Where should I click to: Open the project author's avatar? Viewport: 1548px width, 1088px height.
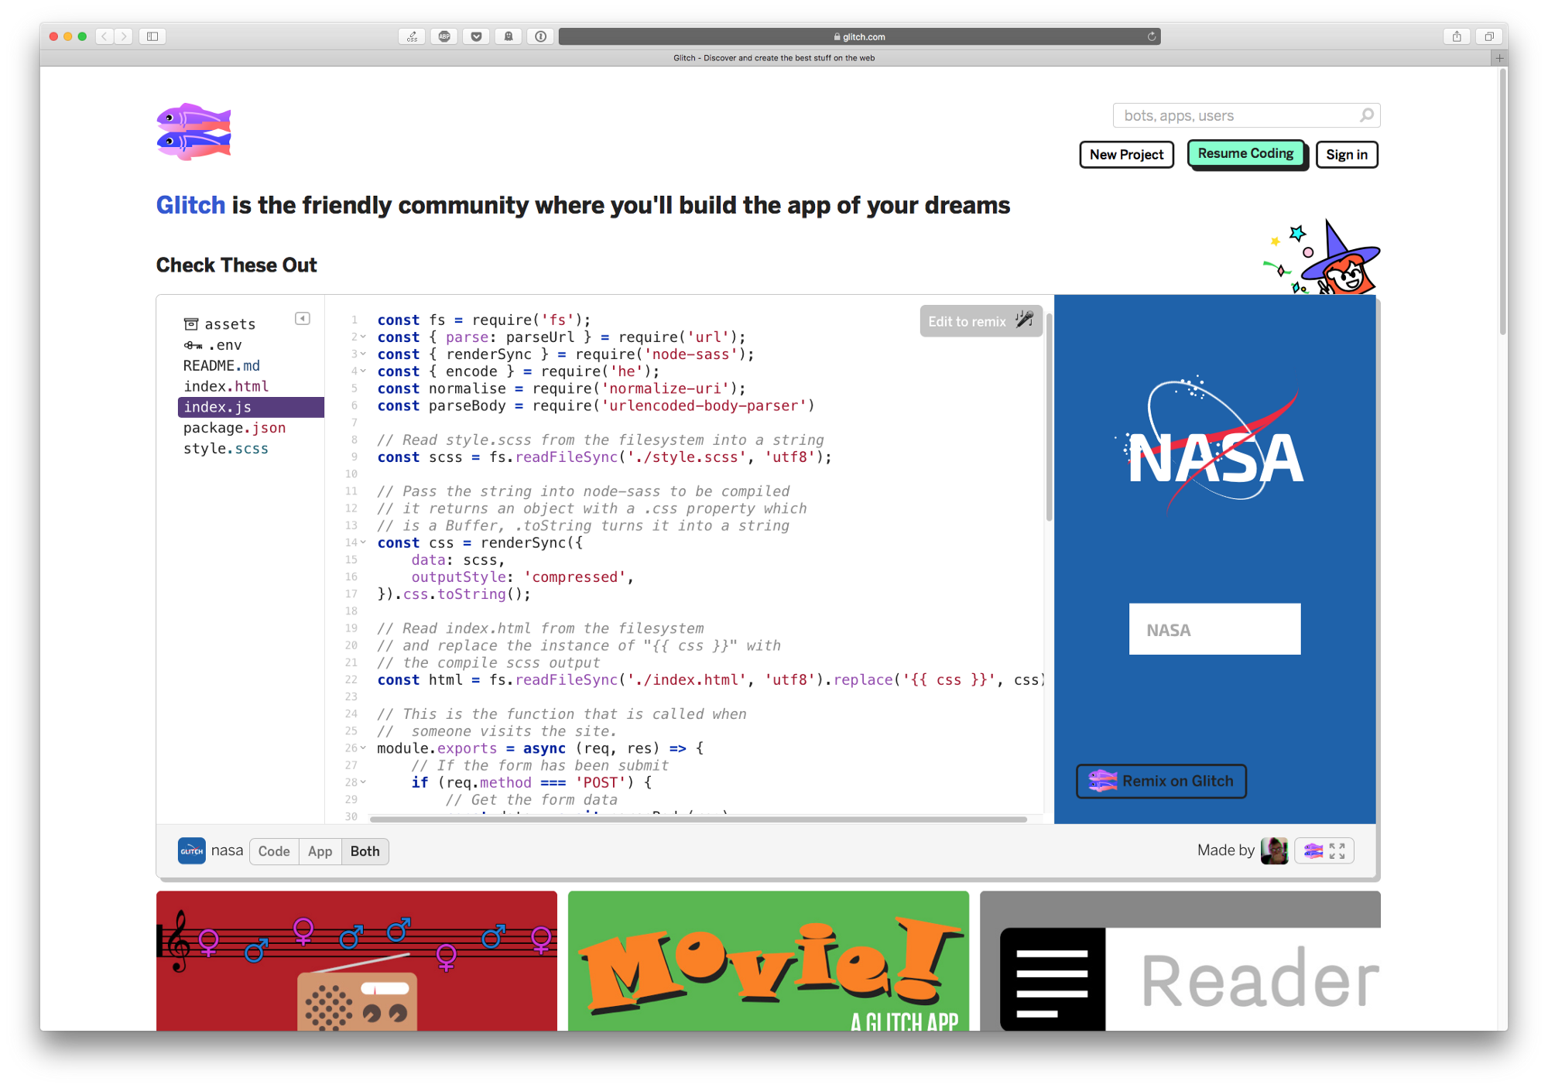(x=1274, y=850)
